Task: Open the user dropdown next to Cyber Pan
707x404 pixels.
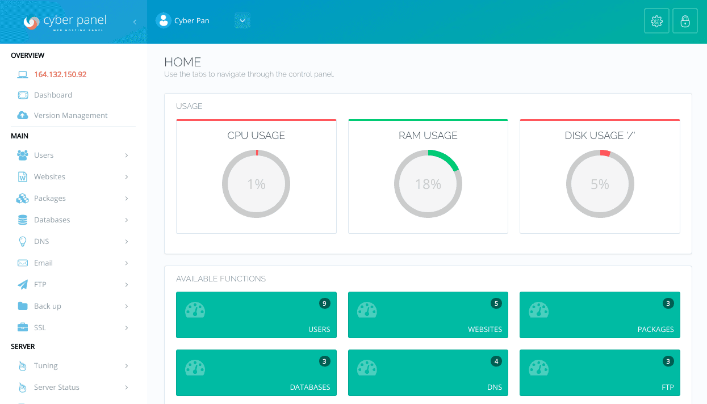Action: click(x=242, y=21)
